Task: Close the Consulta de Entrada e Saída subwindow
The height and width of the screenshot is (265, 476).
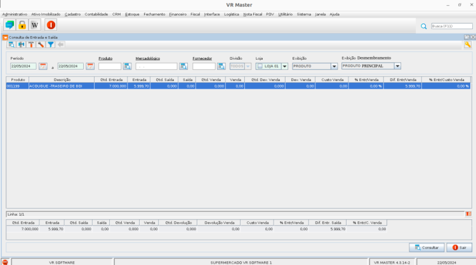Action: [x=473, y=37]
